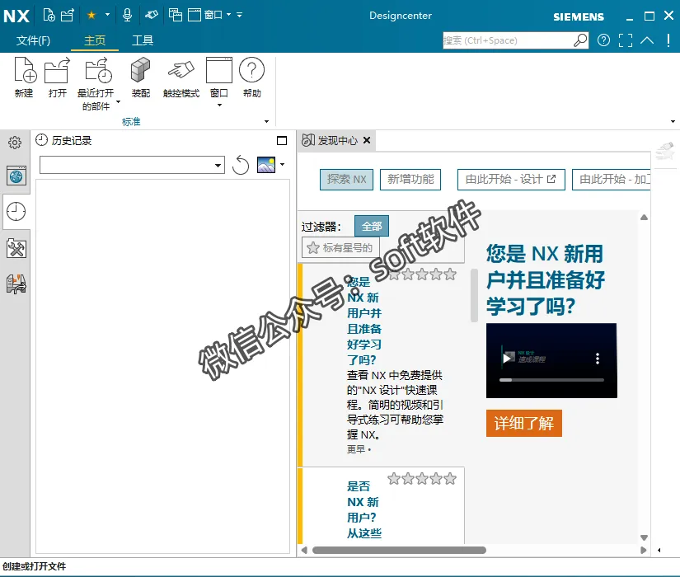Open the manufacturing resource tab icon
This screenshot has height=577, width=680.
(16, 284)
